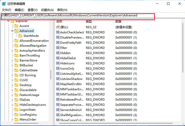The height and width of the screenshot is (126, 185).
Task: Open the 帮助(H) menu
Action: (x=62, y=10)
